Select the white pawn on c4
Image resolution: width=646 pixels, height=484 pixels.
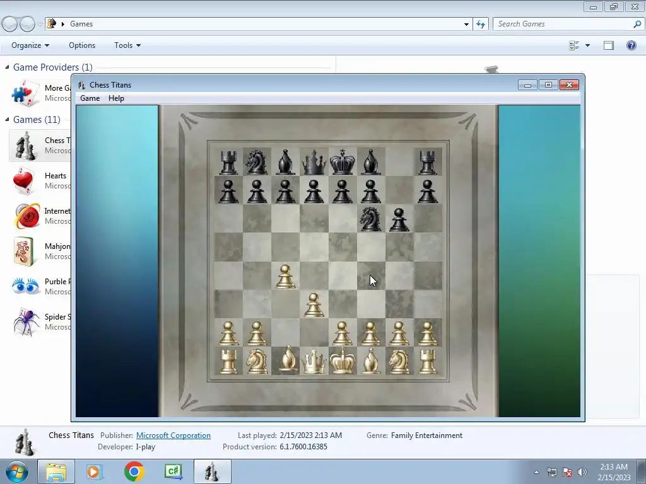(286, 276)
